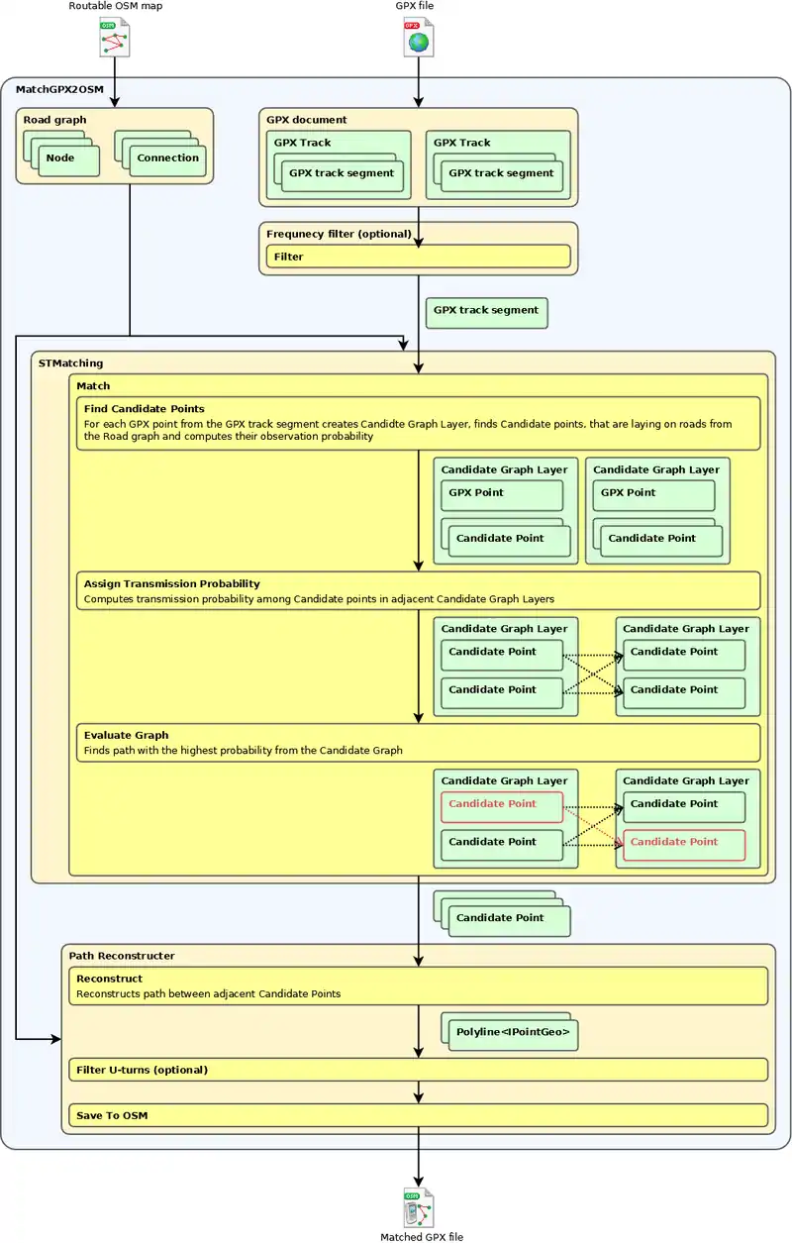Screen dimensions: 792x1243
Task: Click the Evaluate Graph step box
Action: pos(418,743)
